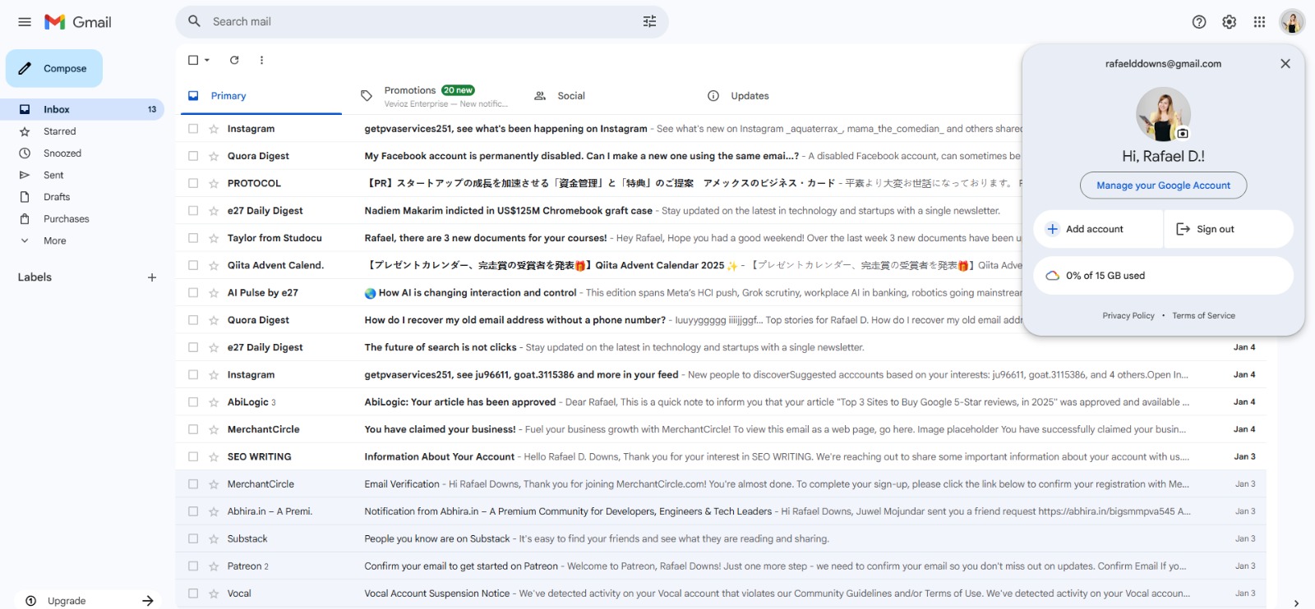The height and width of the screenshot is (609, 1315).
Task: Close the account popup
Action: 1285,64
